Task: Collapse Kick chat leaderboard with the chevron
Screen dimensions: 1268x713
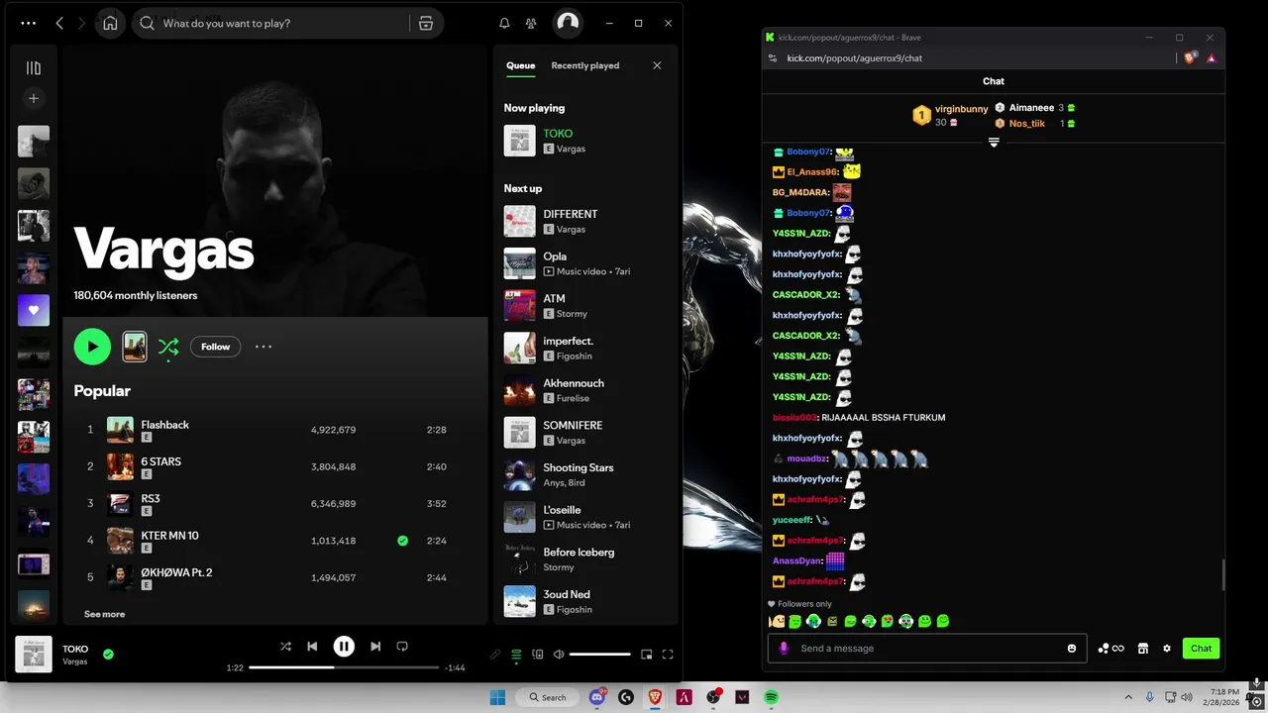Action: tap(994, 143)
